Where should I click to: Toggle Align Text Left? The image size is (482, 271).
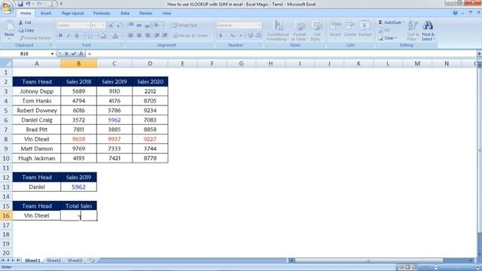(131, 35)
